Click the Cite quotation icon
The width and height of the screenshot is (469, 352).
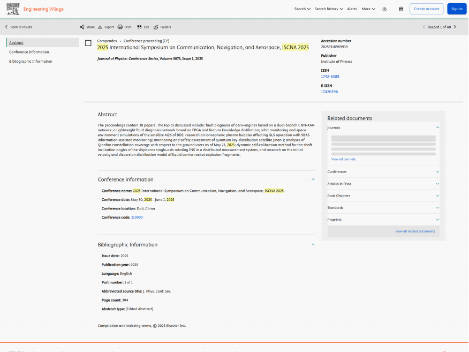(x=139, y=27)
